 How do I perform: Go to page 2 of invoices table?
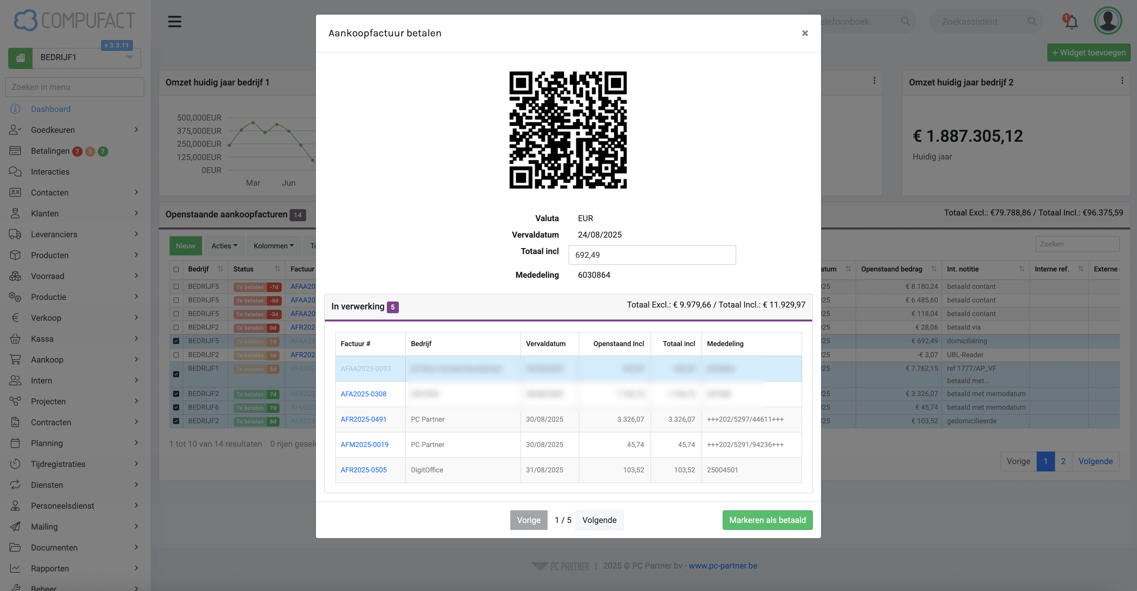1063,461
